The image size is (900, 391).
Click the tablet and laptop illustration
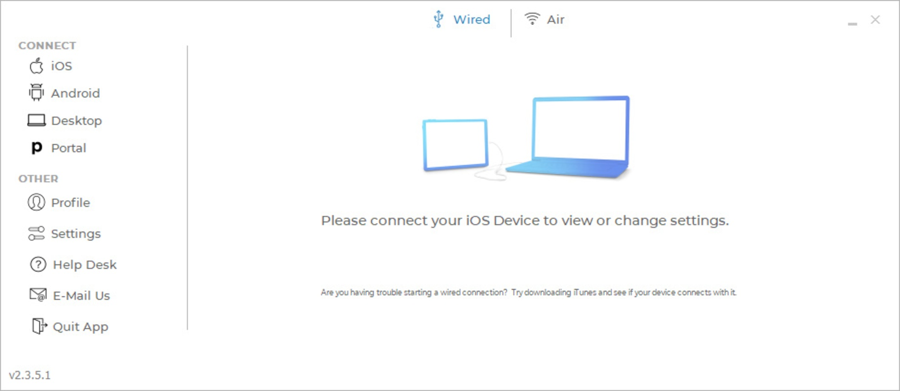[x=526, y=138]
